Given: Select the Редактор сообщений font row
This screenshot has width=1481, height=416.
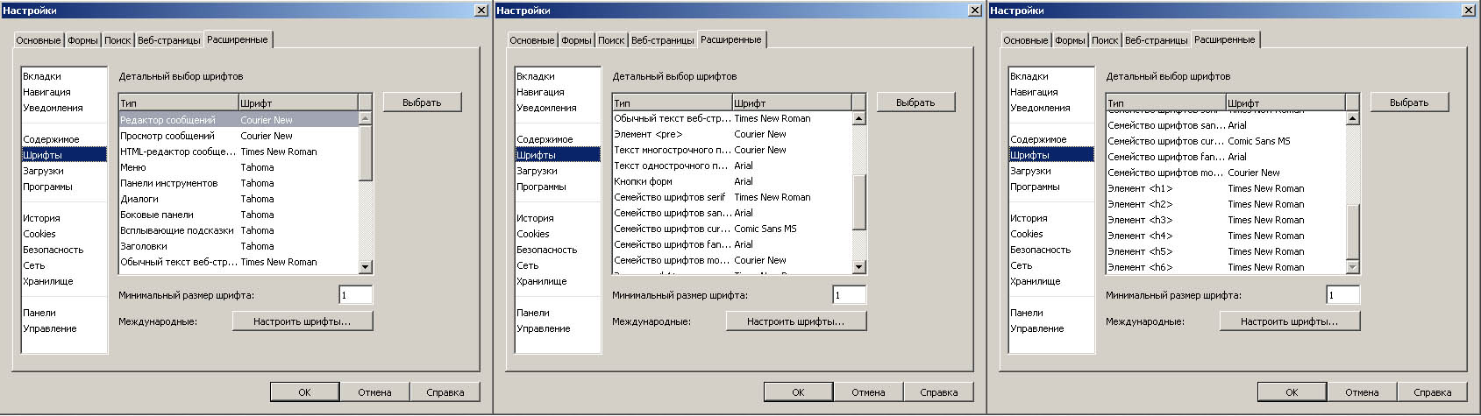Looking at the screenshot, I should point(239,120).
